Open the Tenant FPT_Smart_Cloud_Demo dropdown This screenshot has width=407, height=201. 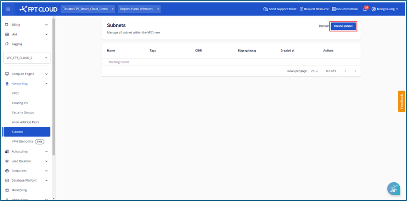click(88, 9)
